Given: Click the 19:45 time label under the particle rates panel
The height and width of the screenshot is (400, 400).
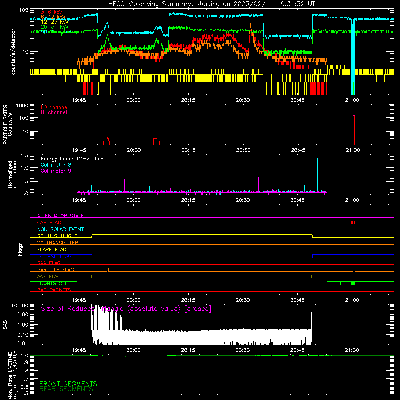Looking at the screenshot, I should (79, 150).
